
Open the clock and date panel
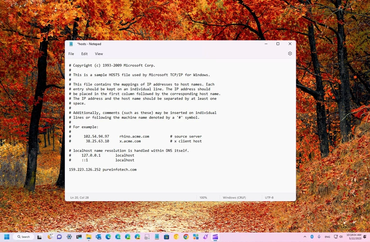click(354, 237)
